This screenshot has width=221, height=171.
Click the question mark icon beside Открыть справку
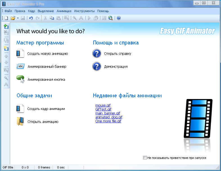tap(97, 53)
